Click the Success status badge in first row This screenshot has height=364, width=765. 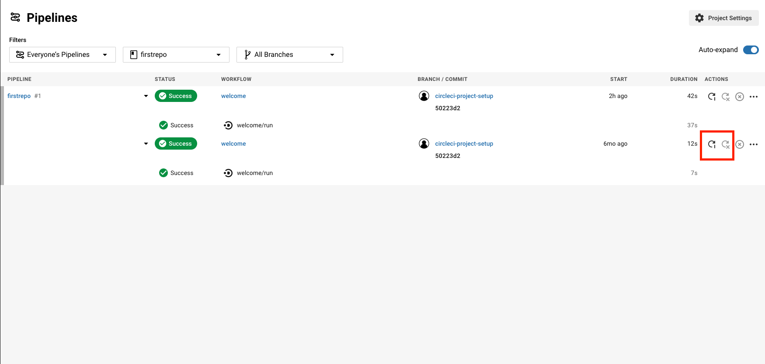[176, 96]
